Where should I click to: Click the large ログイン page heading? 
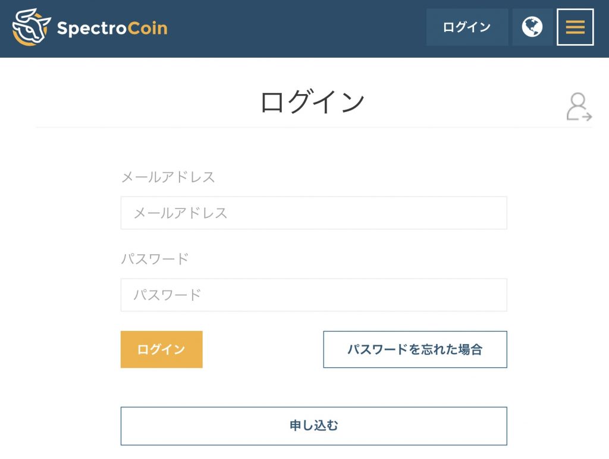[313, 102]
